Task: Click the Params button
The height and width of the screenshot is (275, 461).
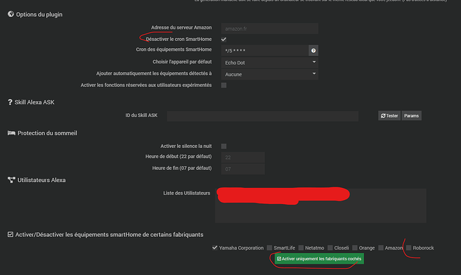Action: coord(411,116)
